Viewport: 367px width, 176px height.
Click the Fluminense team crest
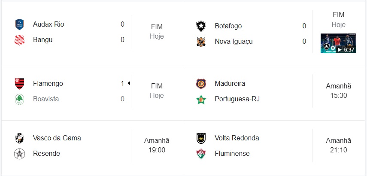[x=201, y=154]
